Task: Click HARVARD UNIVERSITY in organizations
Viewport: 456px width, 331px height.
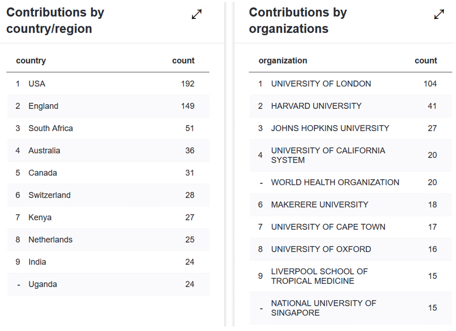Action: coord(316,106)
